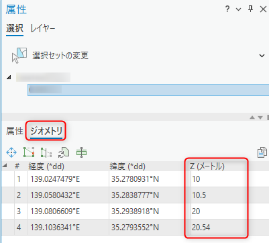This screenshot has width=269, height=243.
Task: Click the splitter's up arrow
Action: coord(252,117)
